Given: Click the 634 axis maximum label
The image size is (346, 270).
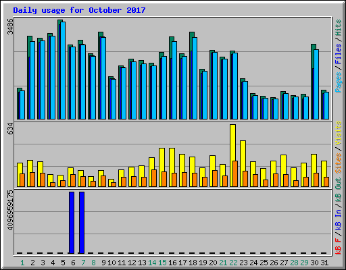Looking at the screenshot, I should pyautogui.click(x=10, y=128).
